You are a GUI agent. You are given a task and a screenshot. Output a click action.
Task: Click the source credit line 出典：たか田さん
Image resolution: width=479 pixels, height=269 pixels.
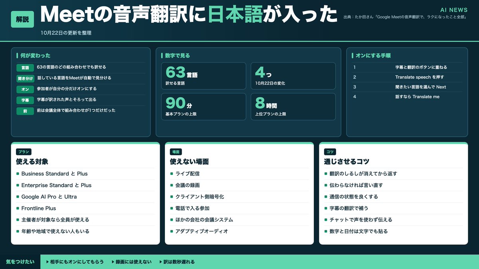pyautogui.click(x=406, y=18)
